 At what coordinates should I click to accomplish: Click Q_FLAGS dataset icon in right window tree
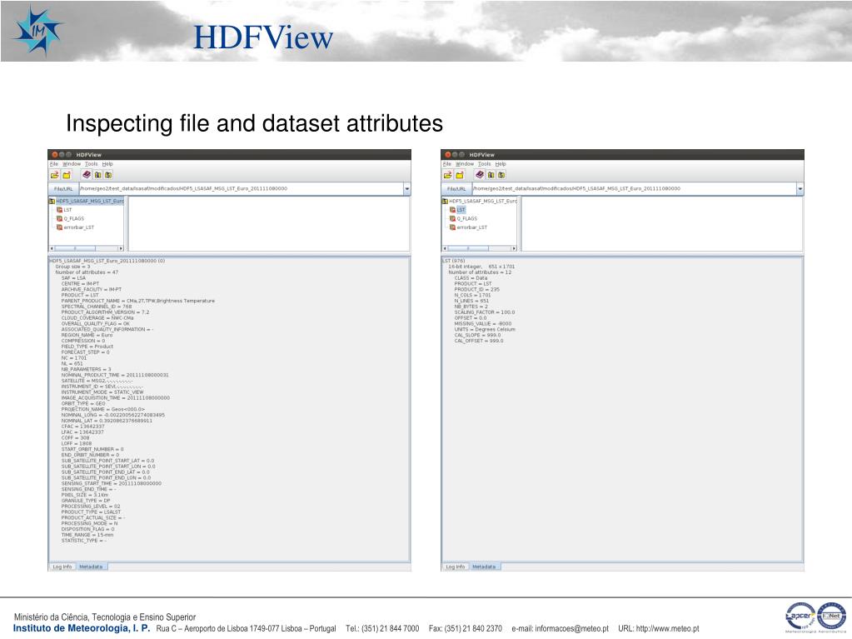(452, 218)
